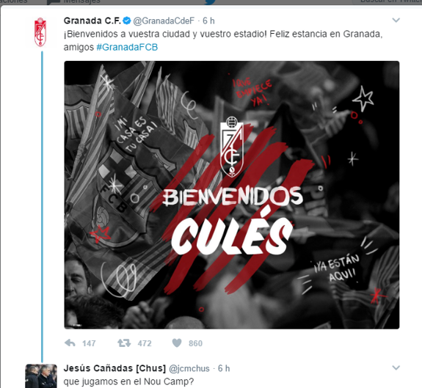
Task: Expand the options chevron on Granada's tweet
Action: coord(396,20)
